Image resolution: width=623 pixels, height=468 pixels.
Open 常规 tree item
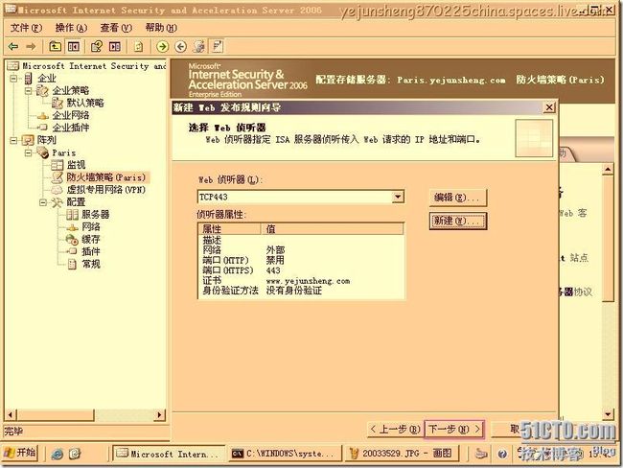click(91, 264)
